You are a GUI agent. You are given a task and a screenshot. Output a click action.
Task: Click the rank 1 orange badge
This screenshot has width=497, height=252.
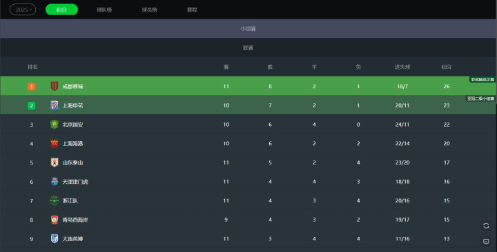(31, 86)
